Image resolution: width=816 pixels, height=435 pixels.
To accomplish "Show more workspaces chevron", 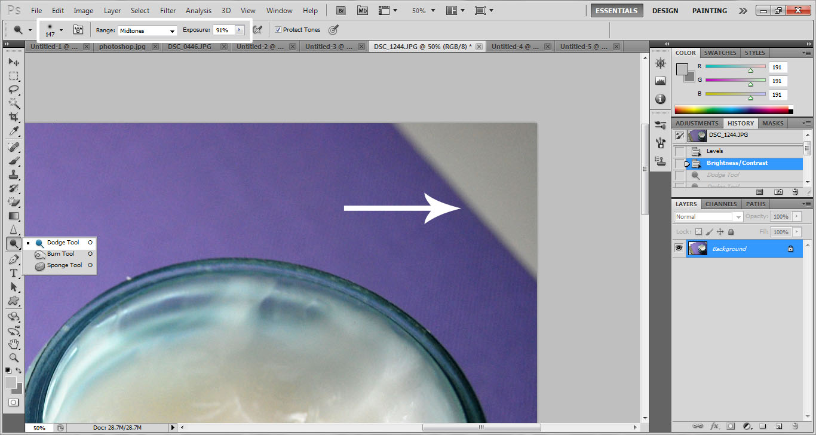I will pyautogui.click(x=743, y=11).
